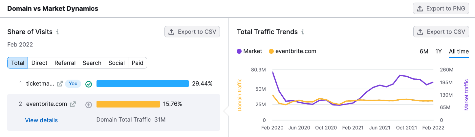475x137 pixels.
Task: Click Export to PNG button
Action: coord(441,9)
